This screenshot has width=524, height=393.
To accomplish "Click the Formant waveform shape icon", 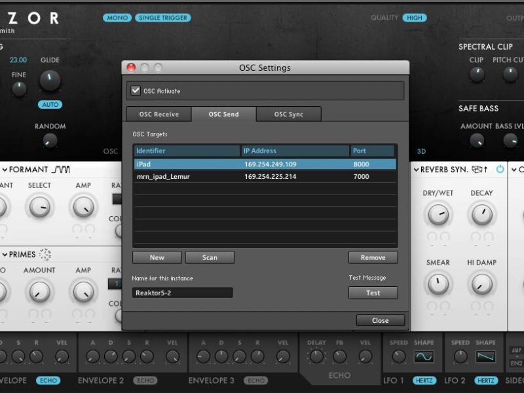I will click(61, 170).
